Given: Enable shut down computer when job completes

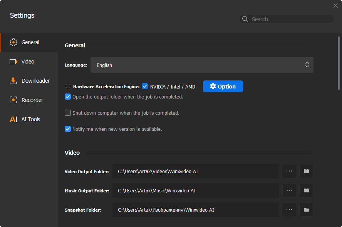Looking at the screenshot, I should pos(68,113).
